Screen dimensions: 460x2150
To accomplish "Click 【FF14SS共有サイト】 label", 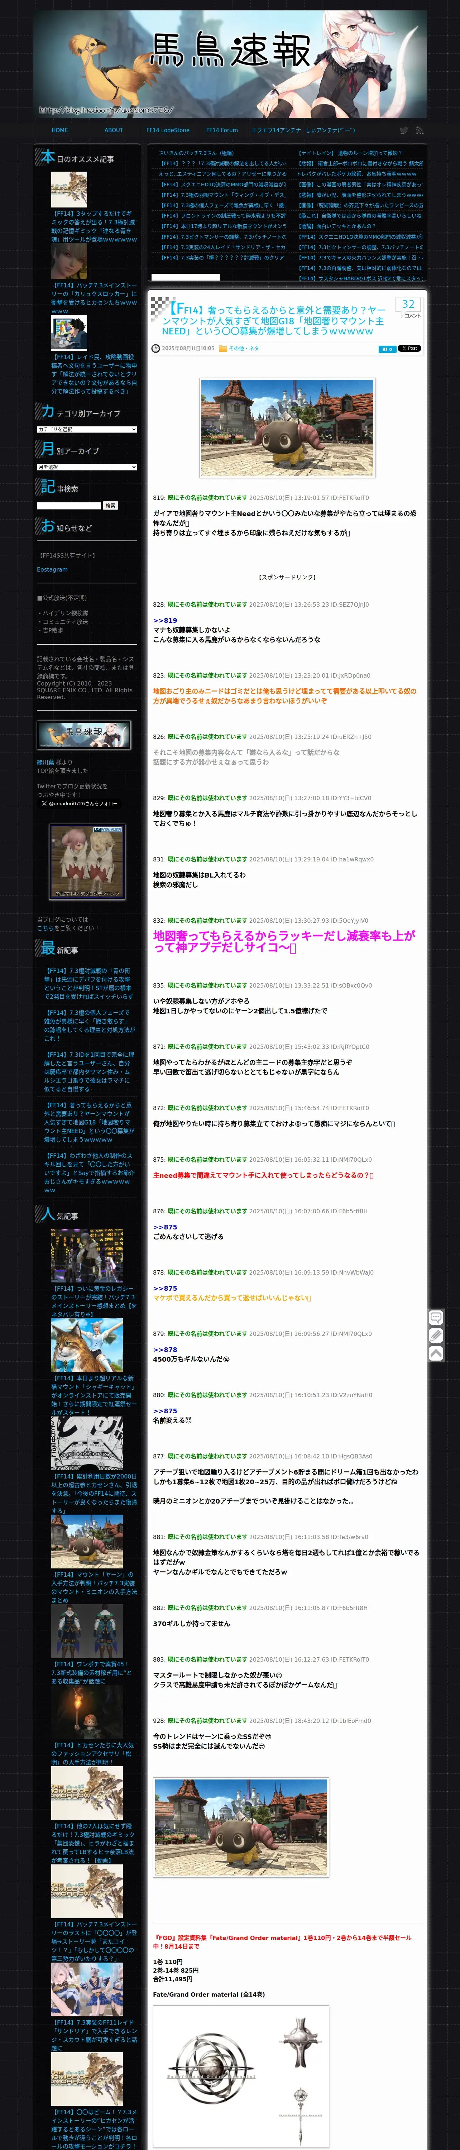I will tap(67, 555).
